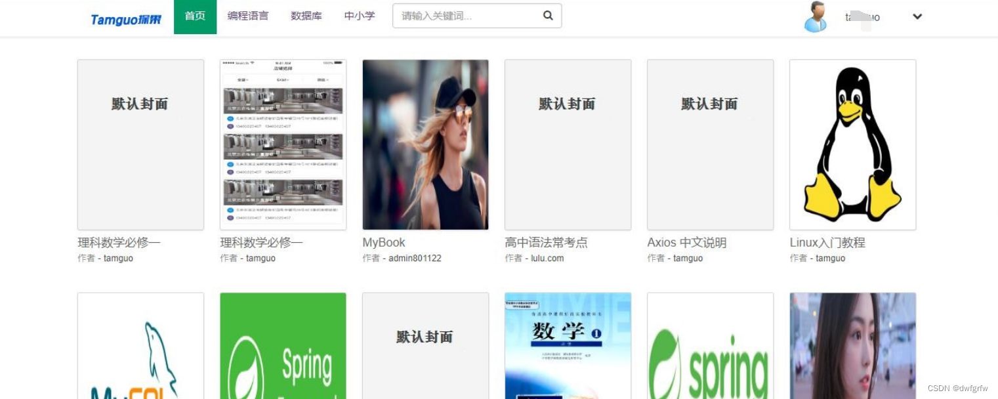Viewport: 998px width, 399px height.
Task: Open the 理科数学必修一 phone-style cover
Action: point(283,144)
